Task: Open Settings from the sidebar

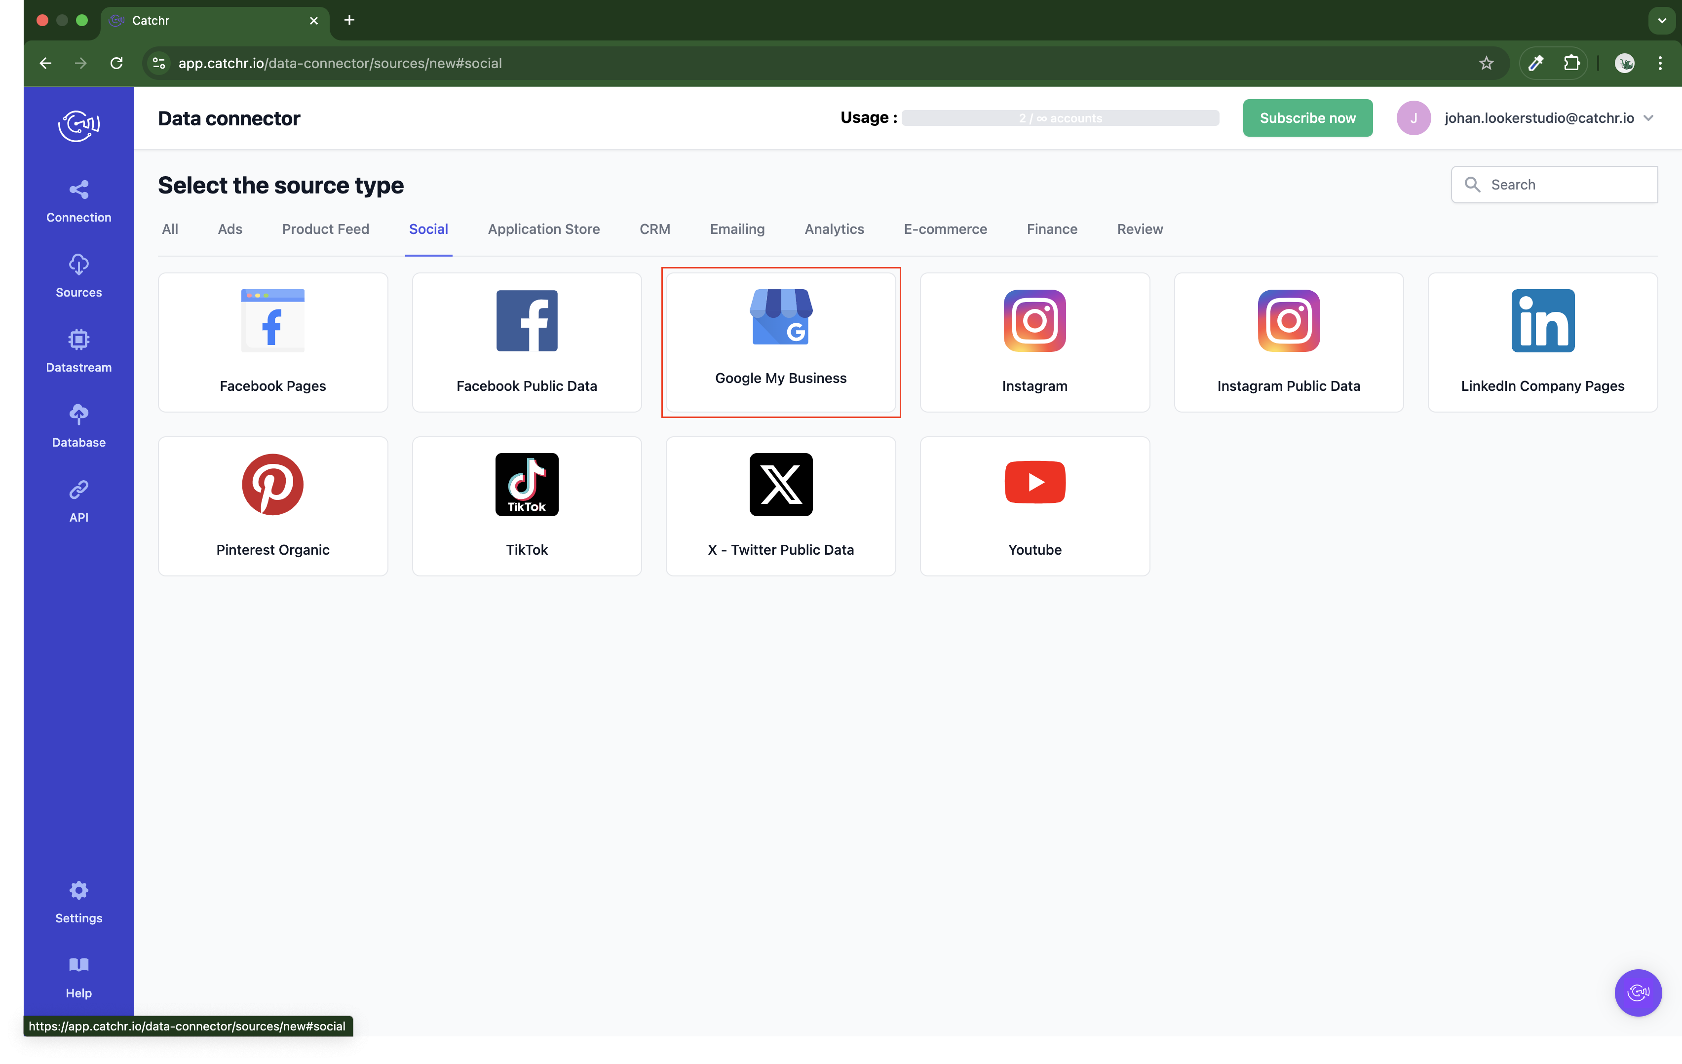Action: 79,902
